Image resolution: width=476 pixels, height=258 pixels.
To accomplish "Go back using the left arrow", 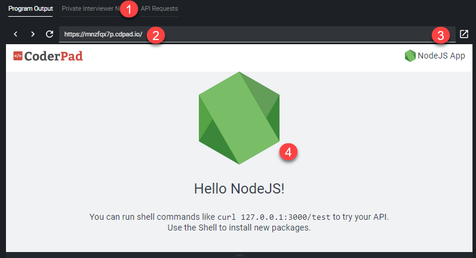I will coord(16,35).
